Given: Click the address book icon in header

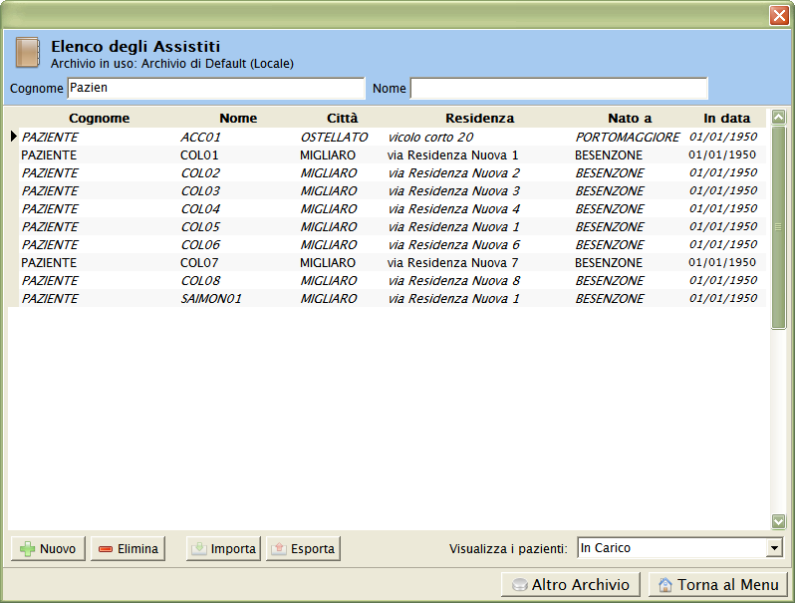Looking at the screenshot, I should tap(28, 52).
